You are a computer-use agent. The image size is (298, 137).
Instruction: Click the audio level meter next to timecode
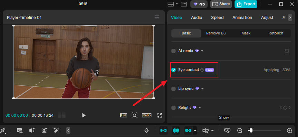62,115
